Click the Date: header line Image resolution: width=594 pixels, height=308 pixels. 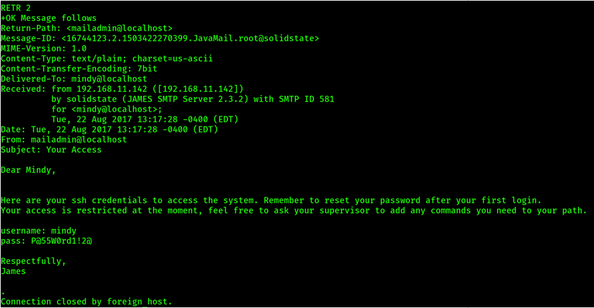pyautogui.click(x=110, y=129)
